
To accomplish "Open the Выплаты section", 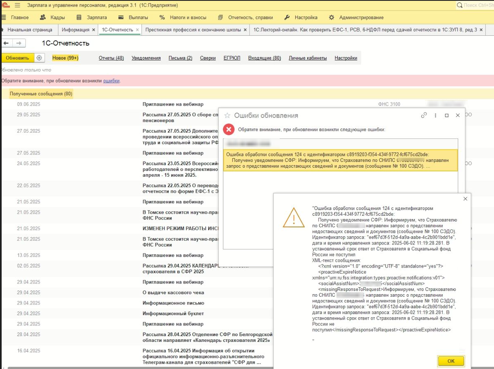I will click(132, 18).
